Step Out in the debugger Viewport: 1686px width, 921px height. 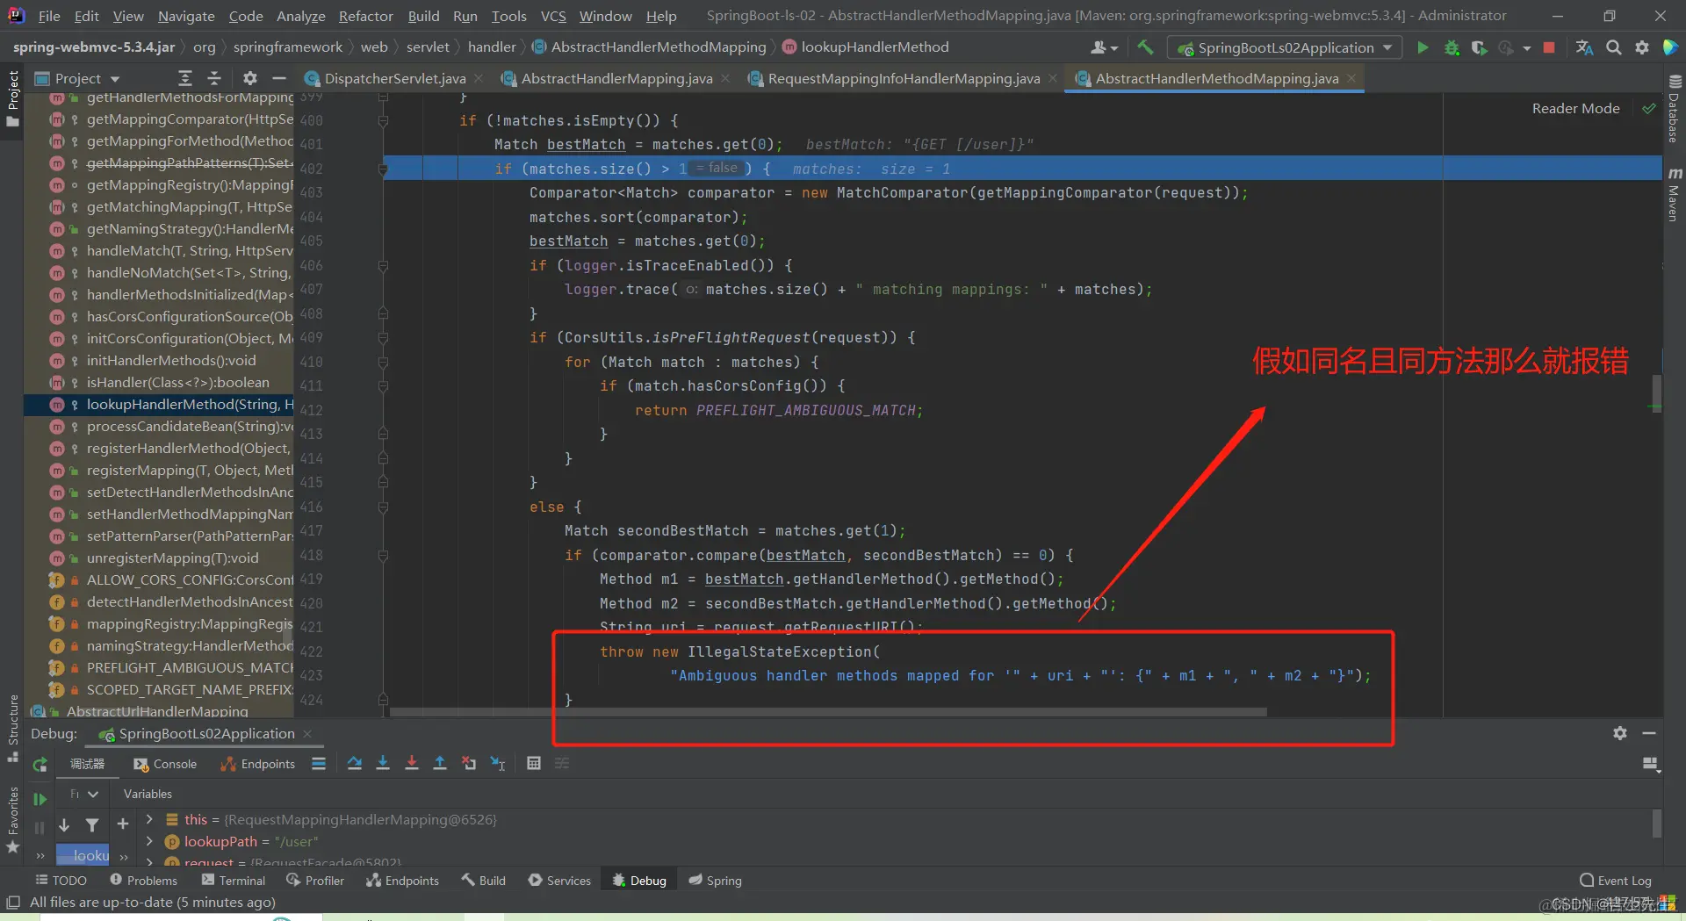click(x=440, y=764)
